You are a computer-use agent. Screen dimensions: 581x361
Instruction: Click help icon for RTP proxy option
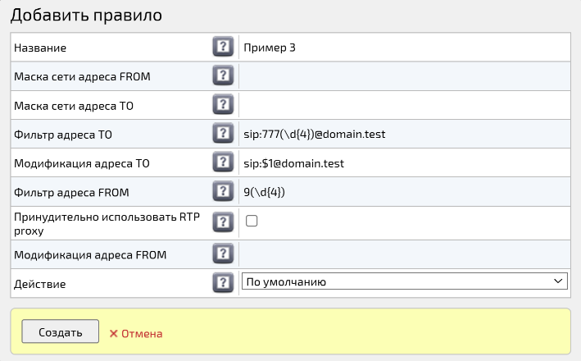tap(223, 221)
